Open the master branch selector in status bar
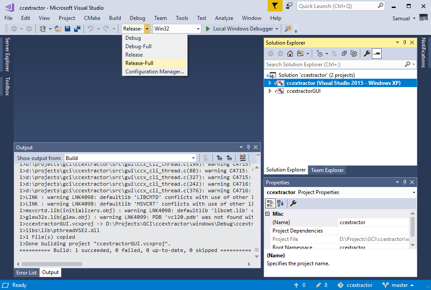This screenshot has width=431, height=290. click(398, 285)
